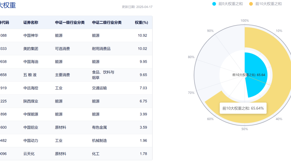
Task: Click the 权重(%) column header
Action: coord(141,23)
